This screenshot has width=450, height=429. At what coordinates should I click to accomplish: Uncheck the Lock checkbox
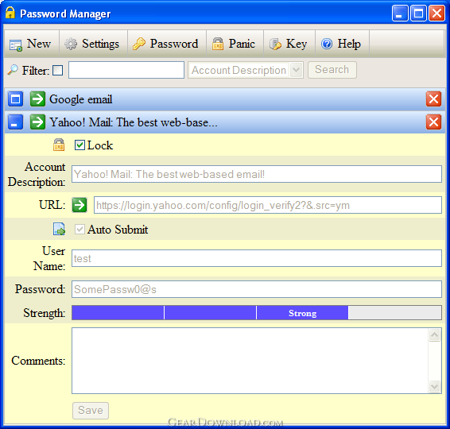(80, 145)
